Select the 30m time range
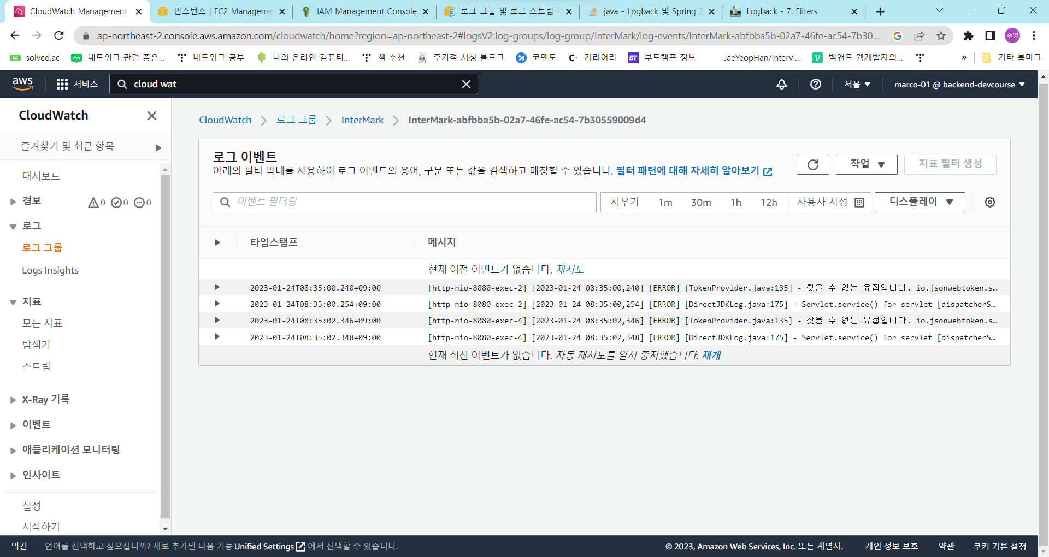The image size is (1049, 557). 701,203
